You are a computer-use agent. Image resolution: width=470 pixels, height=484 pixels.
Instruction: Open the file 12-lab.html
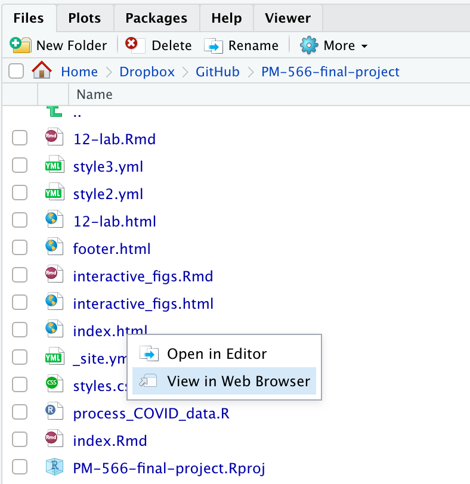pyautogui.click(x=115, y=221)
